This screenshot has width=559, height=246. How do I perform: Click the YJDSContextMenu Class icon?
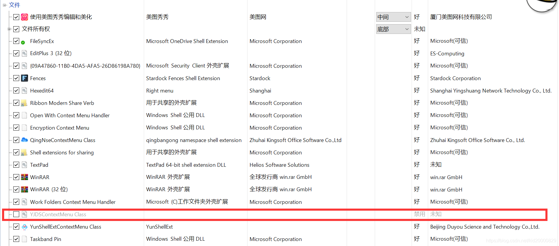coord(25,214)
